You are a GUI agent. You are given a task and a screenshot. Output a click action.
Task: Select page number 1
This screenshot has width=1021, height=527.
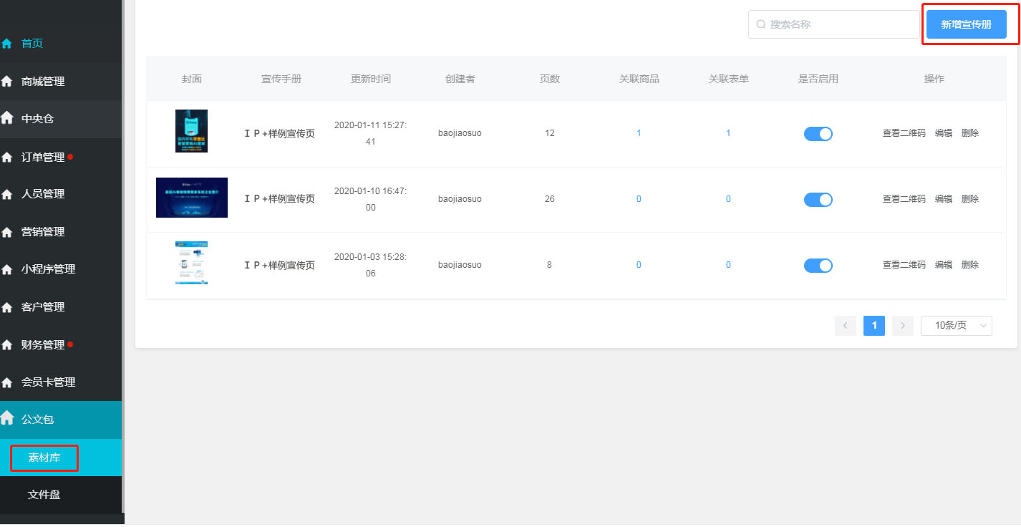[x=874, y=326]
